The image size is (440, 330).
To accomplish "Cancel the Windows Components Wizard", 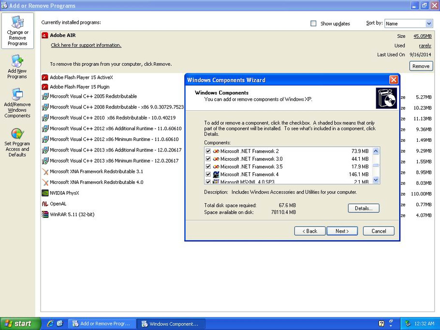I will point(379,231).
